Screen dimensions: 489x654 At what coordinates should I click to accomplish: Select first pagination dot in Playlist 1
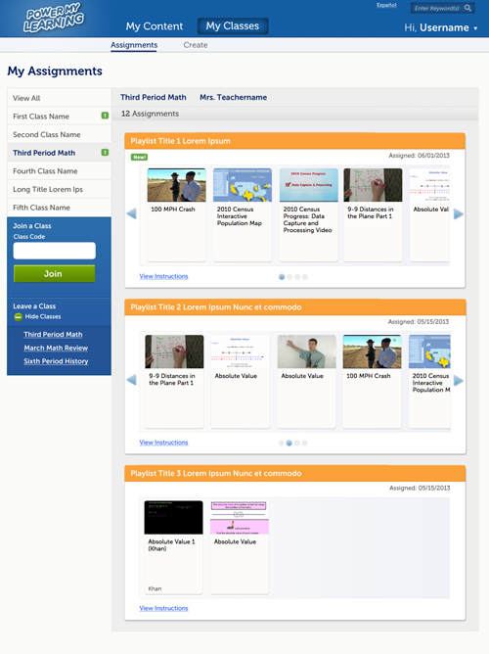tap(282, 276)
